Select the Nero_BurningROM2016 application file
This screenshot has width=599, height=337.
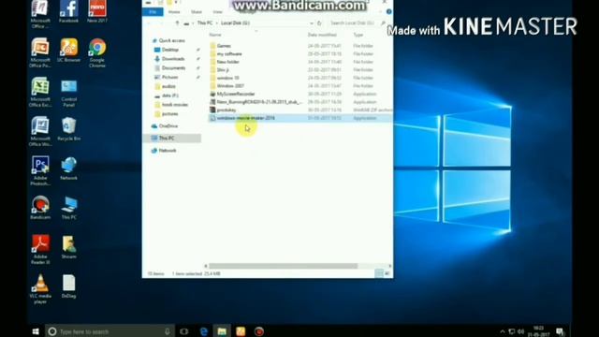(259, 102)
